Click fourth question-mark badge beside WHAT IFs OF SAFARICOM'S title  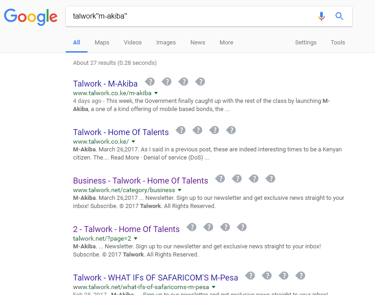300,276
